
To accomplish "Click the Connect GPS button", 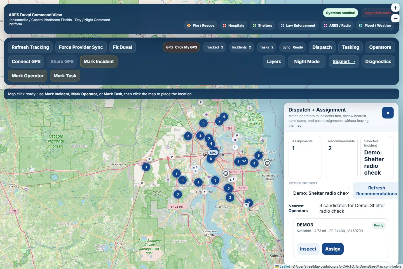I will (26, 62).
